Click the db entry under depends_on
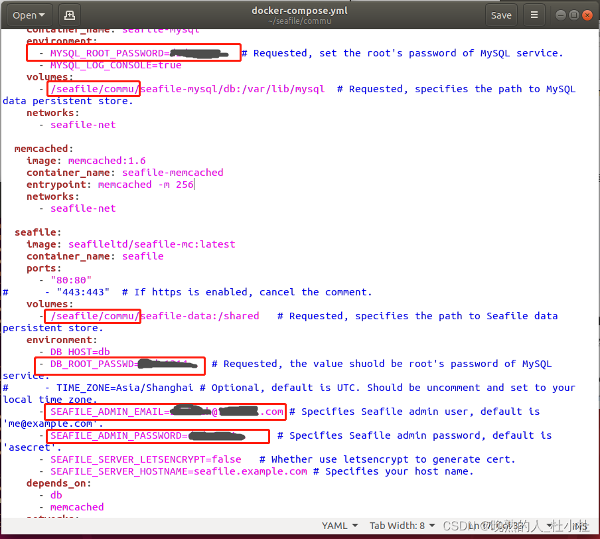The height and width of the screenshot is (539, 600). (56, 495)
